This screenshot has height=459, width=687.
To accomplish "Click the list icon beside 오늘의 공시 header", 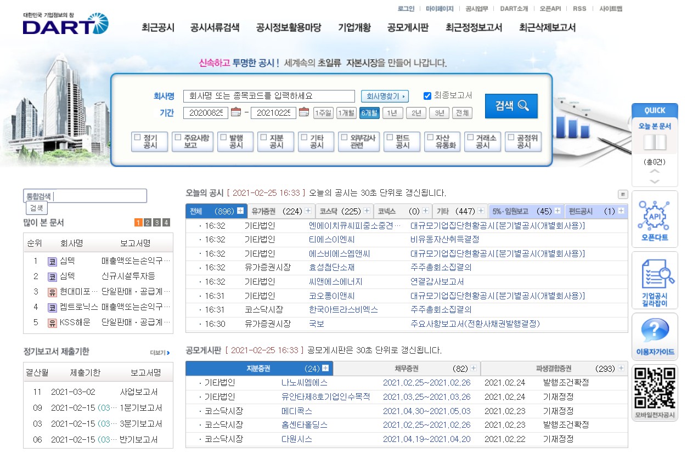I will (x=623, y=194).
